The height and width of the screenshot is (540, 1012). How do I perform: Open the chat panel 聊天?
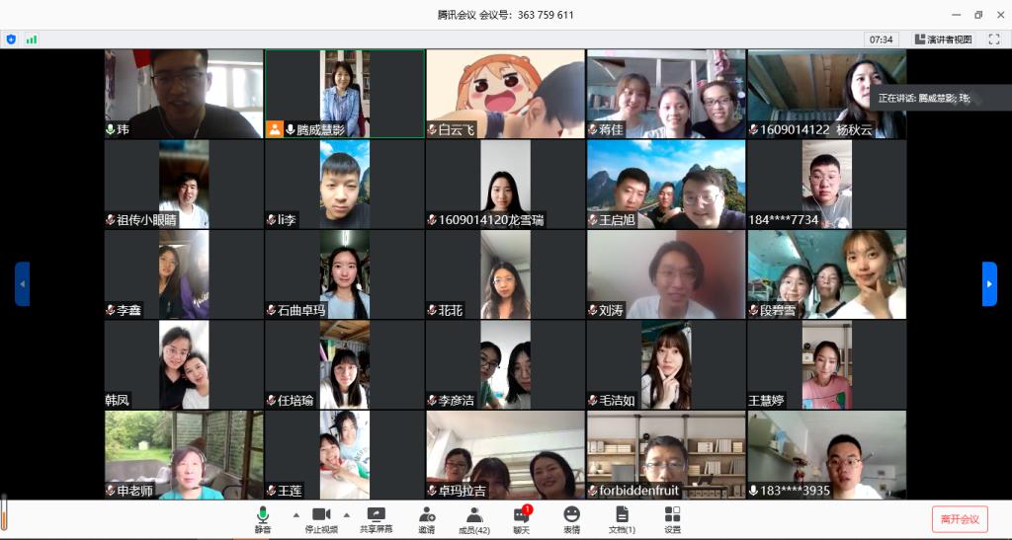pyautogui.click(x=522, y=519)
